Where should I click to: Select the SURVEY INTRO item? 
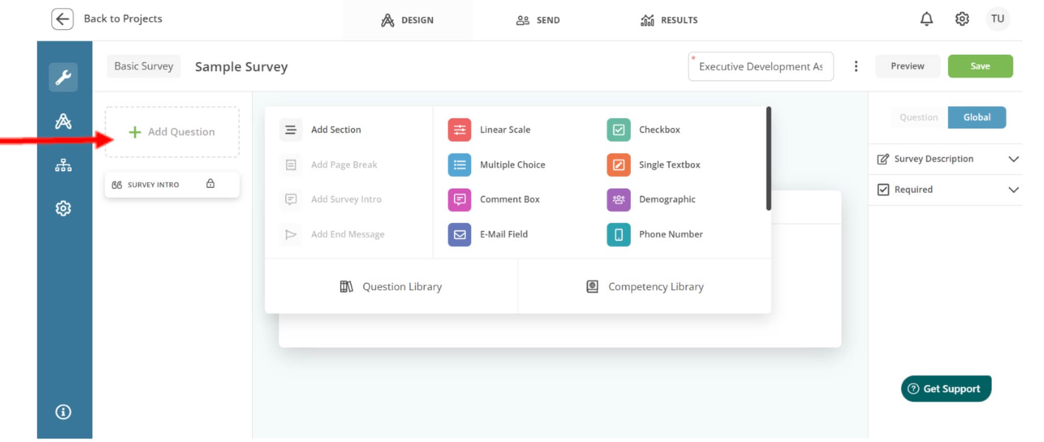pyautogui.click(x=172, y=185)
